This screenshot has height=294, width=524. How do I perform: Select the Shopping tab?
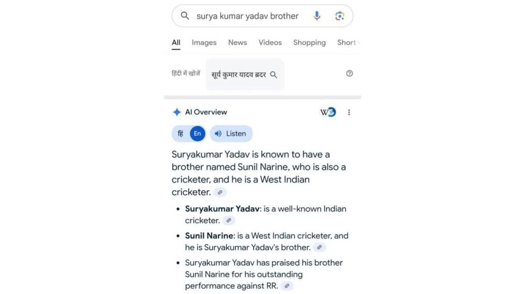[x=309, y=43]
